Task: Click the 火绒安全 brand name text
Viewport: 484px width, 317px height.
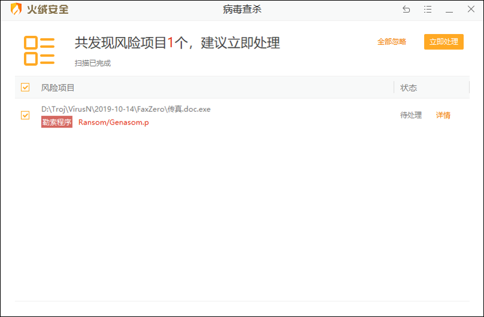Action: pos(47,9)
